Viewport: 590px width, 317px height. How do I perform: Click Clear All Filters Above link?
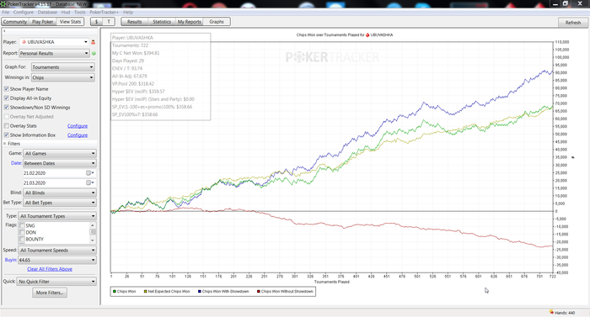[50, 269]
